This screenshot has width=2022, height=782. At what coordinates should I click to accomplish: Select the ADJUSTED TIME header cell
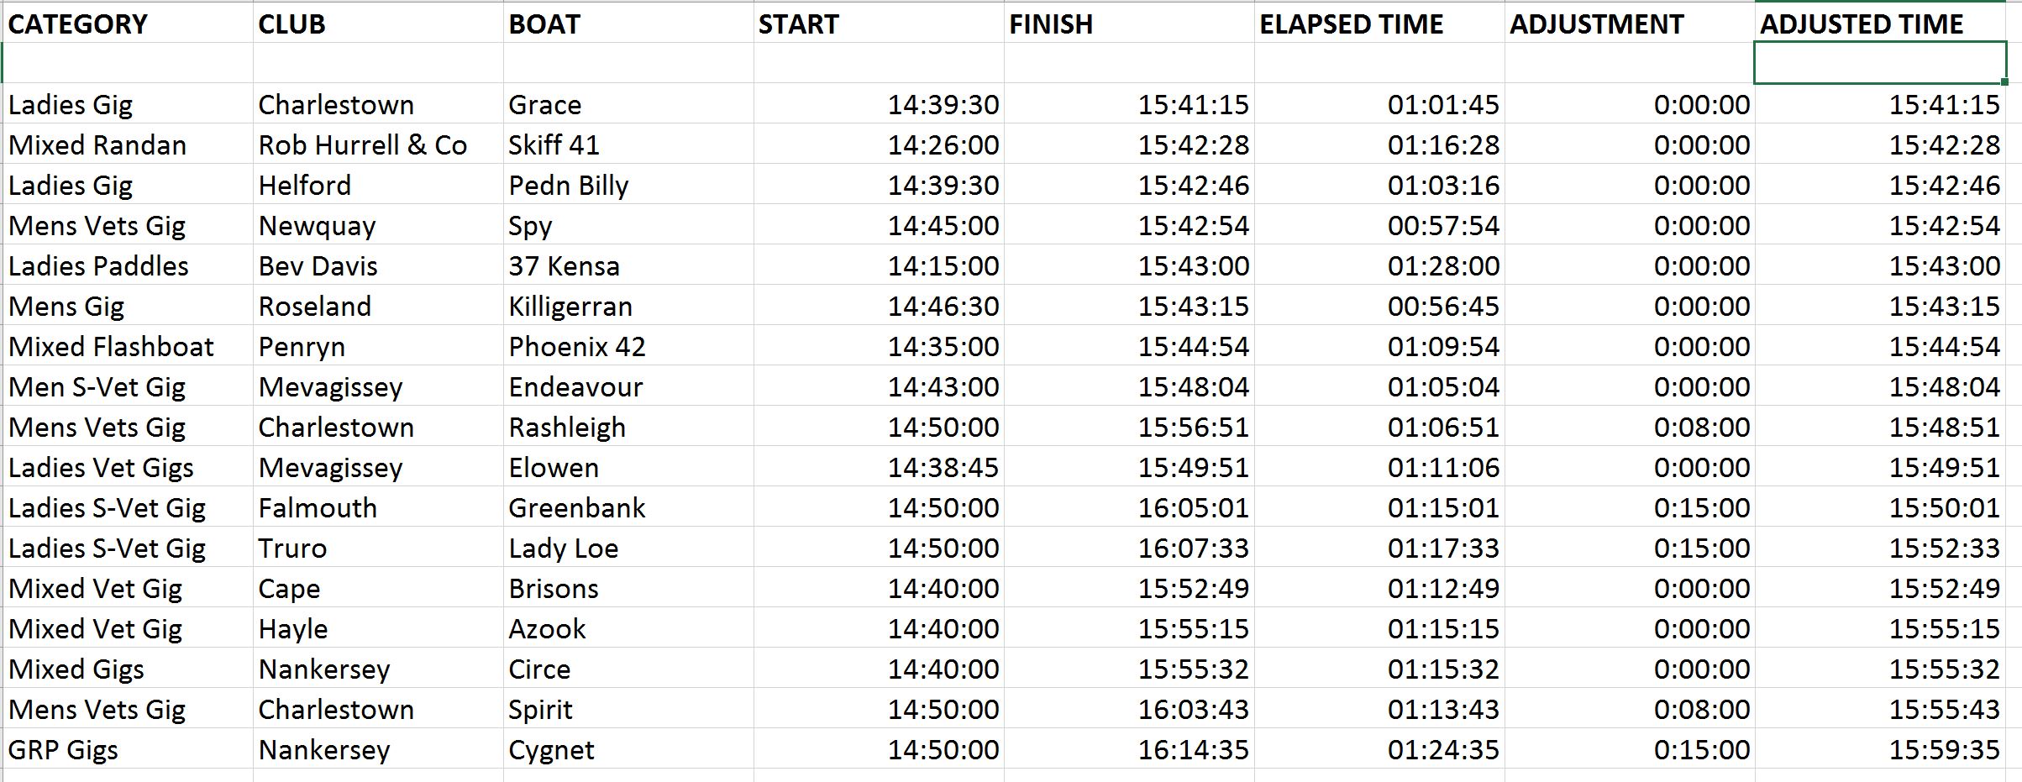1880,23
